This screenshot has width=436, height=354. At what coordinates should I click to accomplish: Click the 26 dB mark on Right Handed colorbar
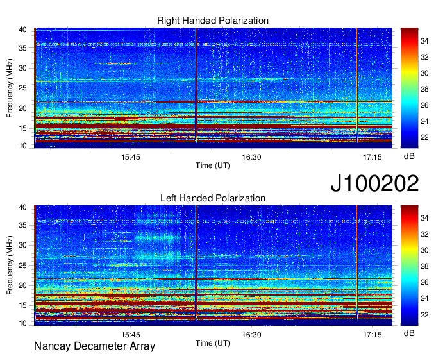click(x=424, y=105)
